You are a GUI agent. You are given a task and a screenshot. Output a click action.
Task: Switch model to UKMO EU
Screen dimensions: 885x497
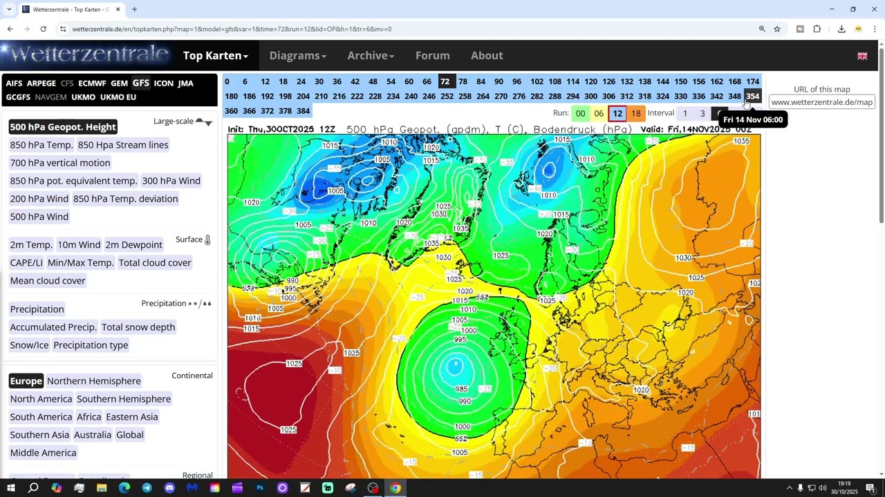click(118, 97)
